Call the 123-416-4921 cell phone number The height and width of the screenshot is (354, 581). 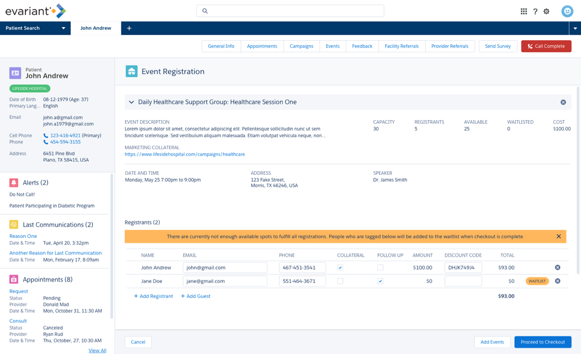(65, 136)
